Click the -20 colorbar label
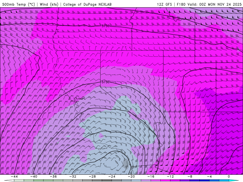 (131, 177)
